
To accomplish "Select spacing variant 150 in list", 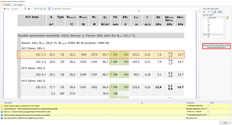I will [x=208, y=29].
